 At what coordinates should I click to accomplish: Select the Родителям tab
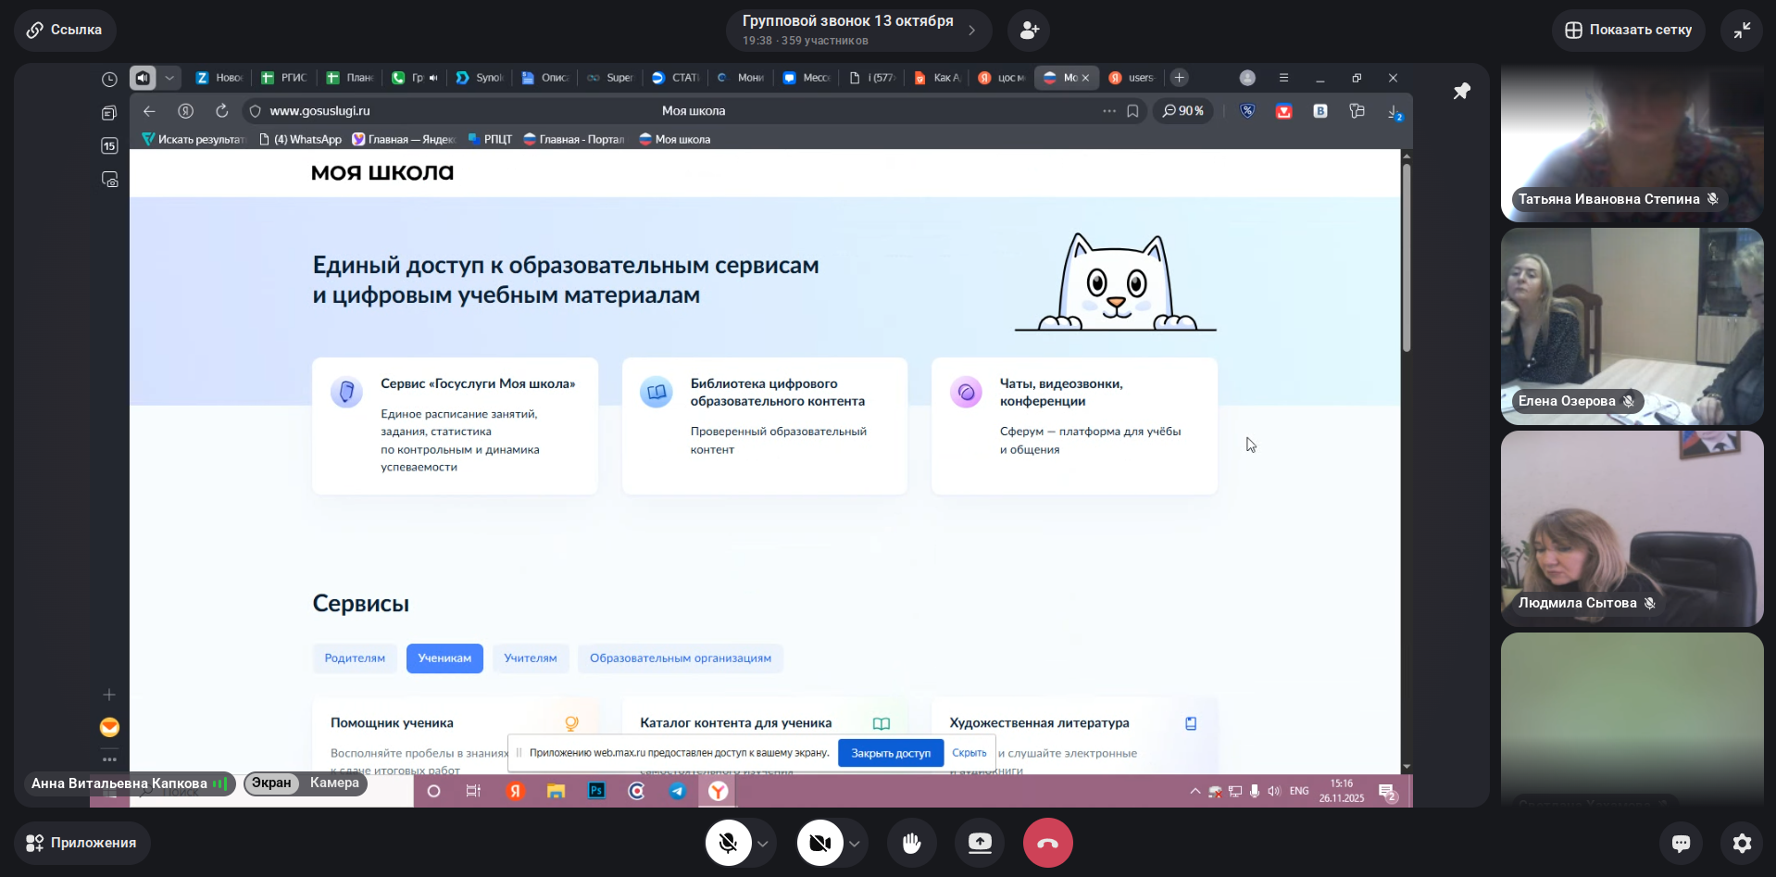[x=355, y=658]
